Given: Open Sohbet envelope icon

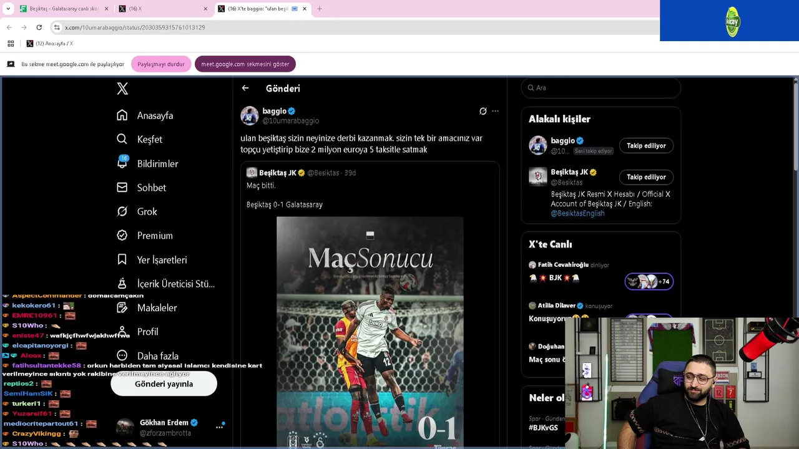Looking at the screenshot, I should 122,187.
